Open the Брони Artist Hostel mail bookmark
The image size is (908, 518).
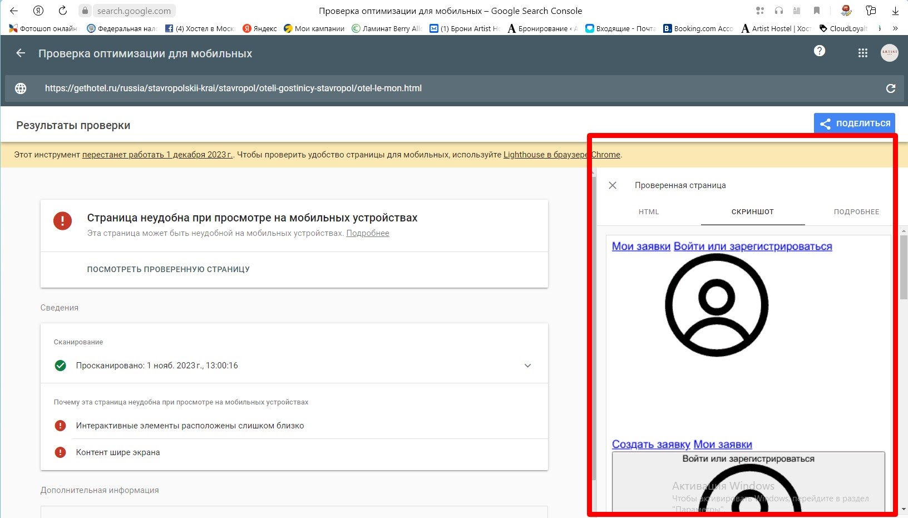[465, 28]
